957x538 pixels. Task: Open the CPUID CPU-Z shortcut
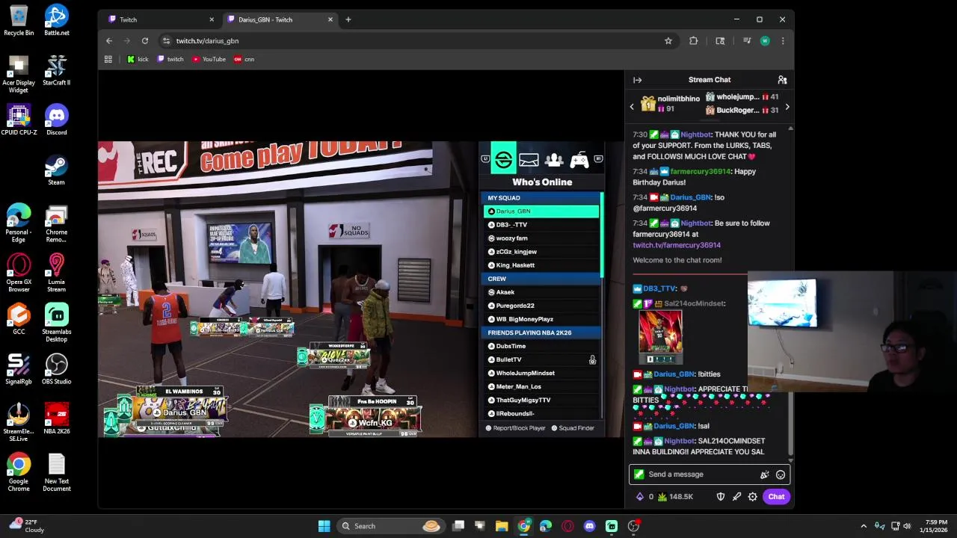[x=19, y=120]
